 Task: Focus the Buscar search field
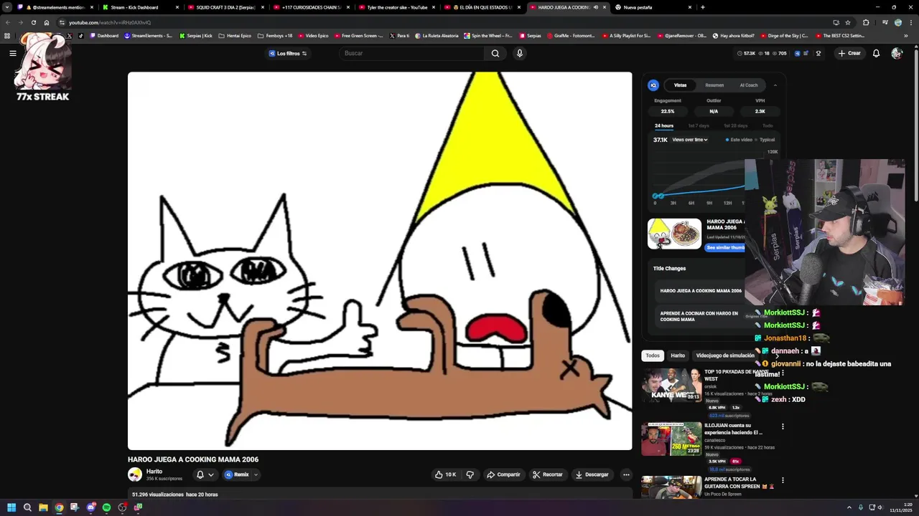[413, 53]
